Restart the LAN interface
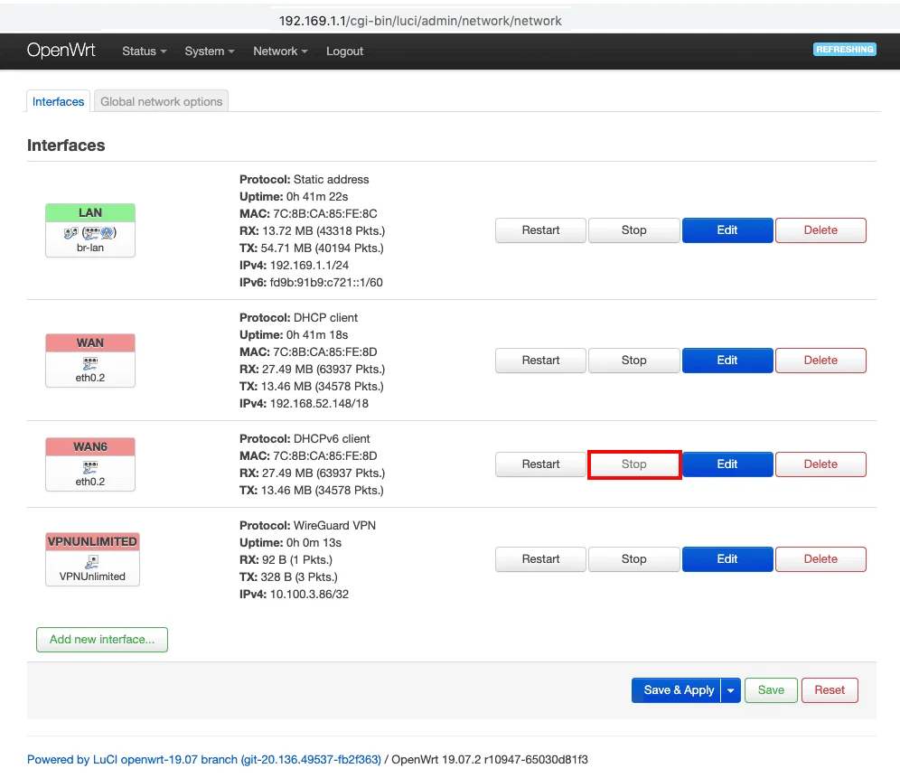The width and height of the screenshot is (900, 778). coord(540,230)
